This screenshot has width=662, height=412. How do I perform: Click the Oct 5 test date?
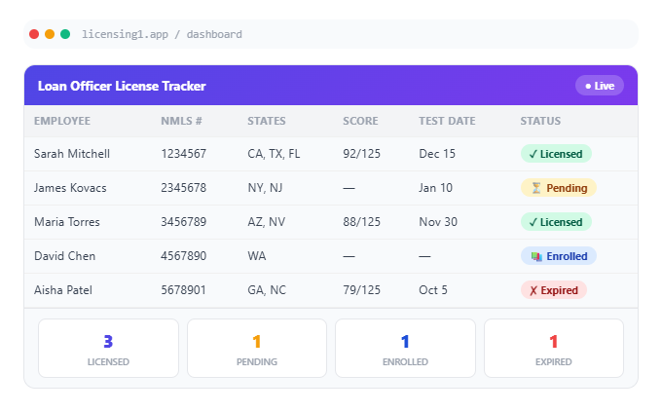433,290
